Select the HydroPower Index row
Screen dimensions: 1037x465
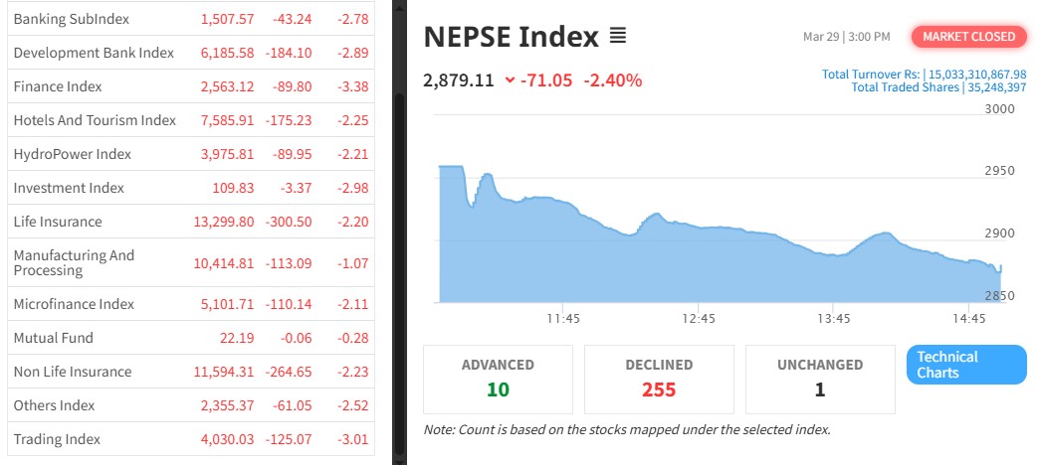[72, 154]
